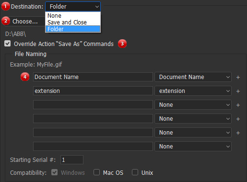Screen dimensions: 247x182
Task: Open the fifth-row None naming dropdown
Action: coord(193,133)
